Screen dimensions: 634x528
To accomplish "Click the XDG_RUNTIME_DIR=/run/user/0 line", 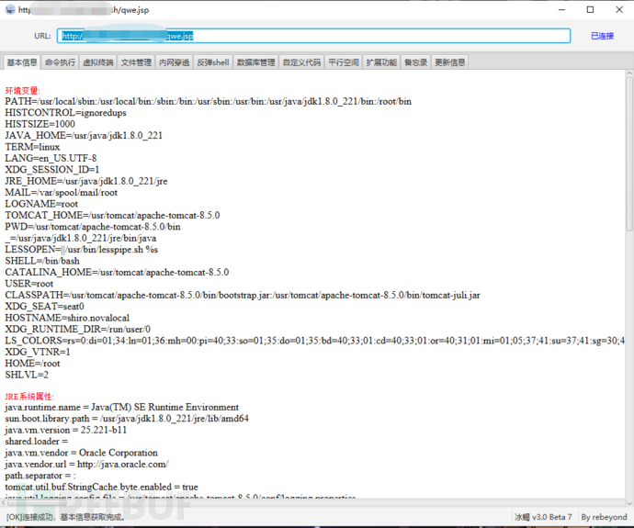I will pyautogui.click(x=77, y=329).
